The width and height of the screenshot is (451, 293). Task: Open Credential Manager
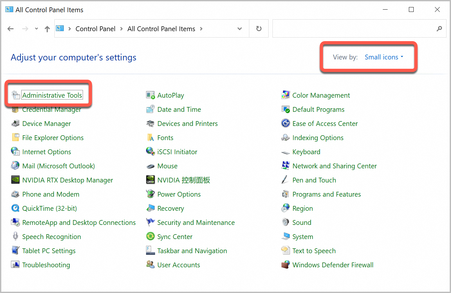(51, 110)
